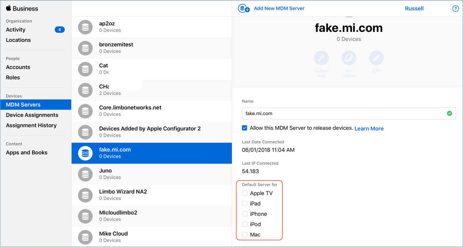Click the Add New MDM Server icon

[x=244, y=8]
